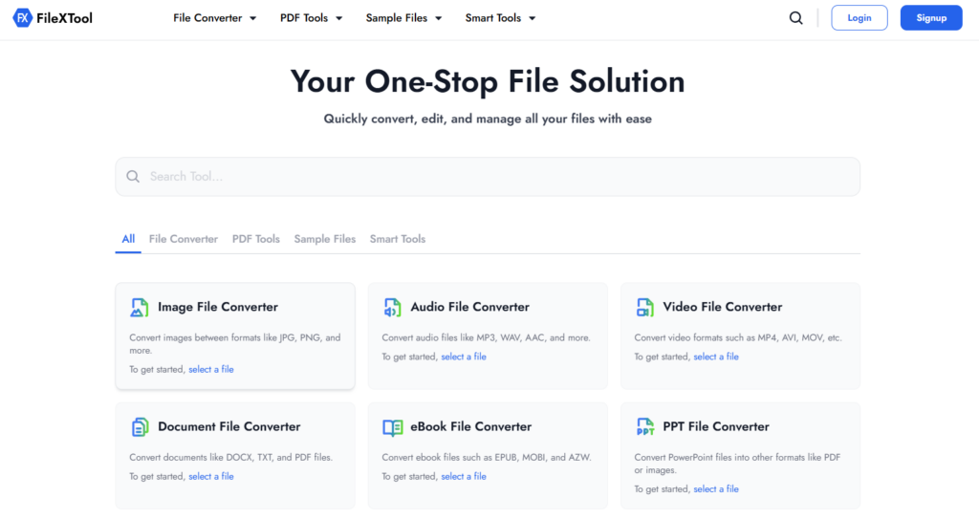Viewport: 979px width, 520px height.
Task: Switch to the File Converter filter tab
Action: [x=183, y=239]
